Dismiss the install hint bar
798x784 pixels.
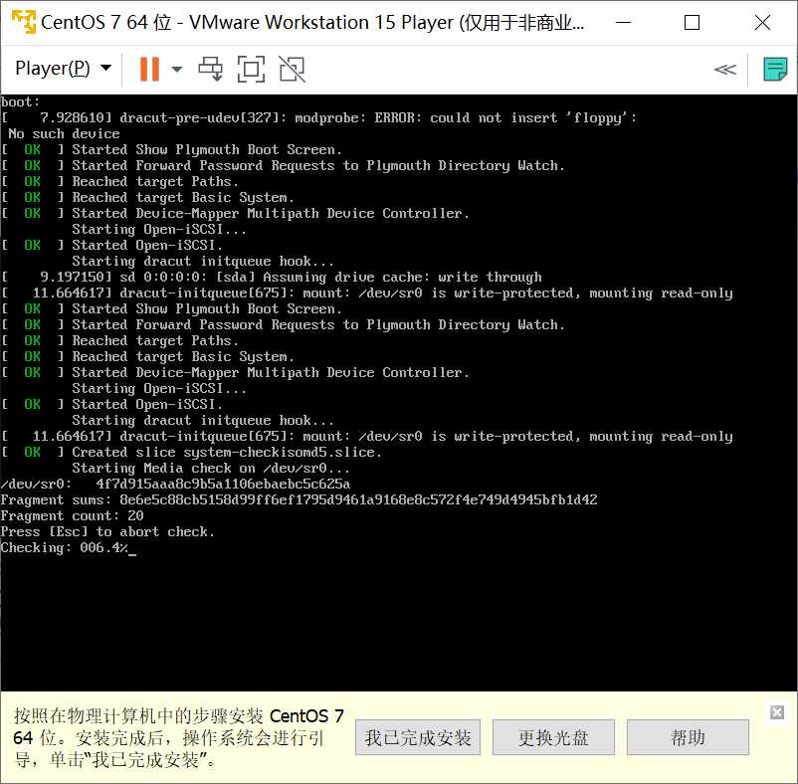[x=777, y=712]
